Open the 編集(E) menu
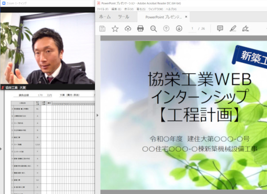This screenshot has height=194, width=267. point(116,9)
